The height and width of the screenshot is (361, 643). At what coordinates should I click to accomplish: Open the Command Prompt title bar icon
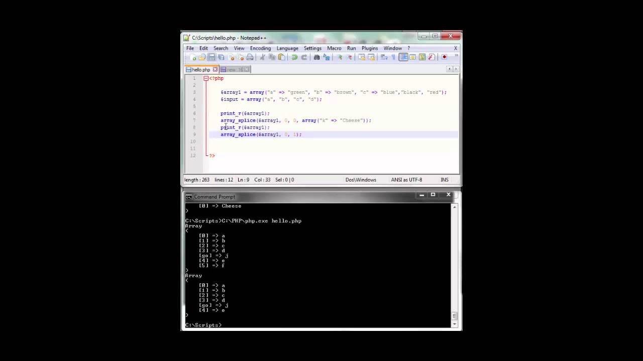point(189,197)
